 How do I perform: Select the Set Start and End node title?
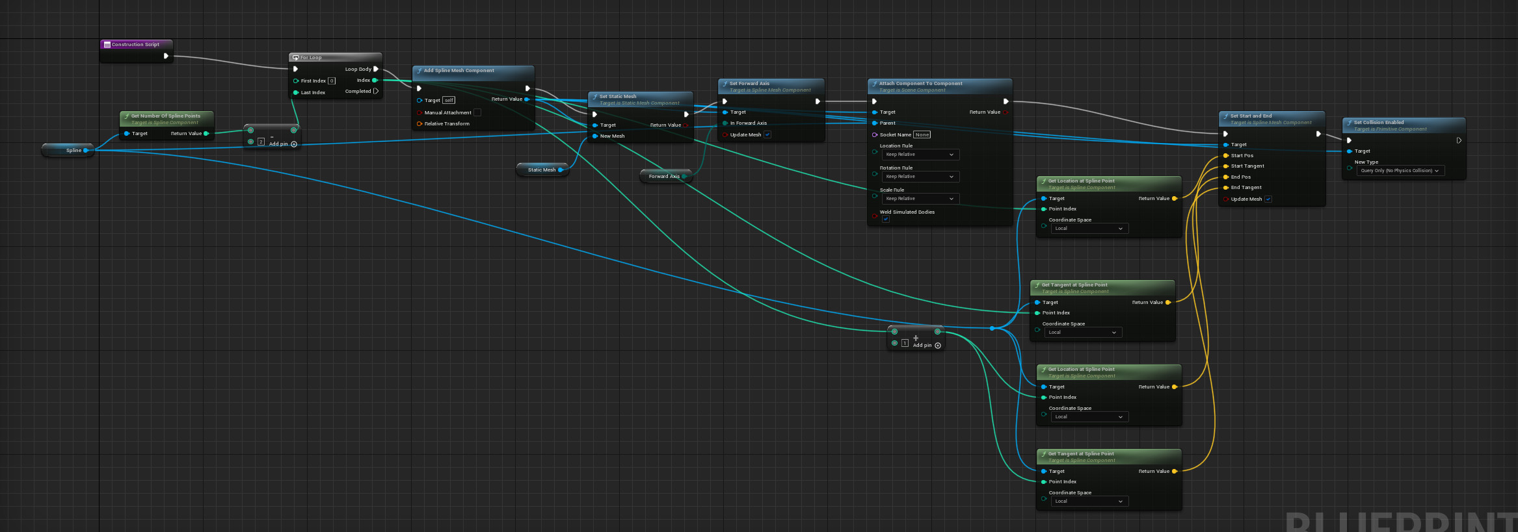[1251, 116]
